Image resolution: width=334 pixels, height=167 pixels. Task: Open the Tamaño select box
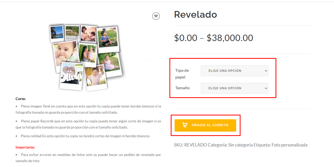click(x=234, y=88)
